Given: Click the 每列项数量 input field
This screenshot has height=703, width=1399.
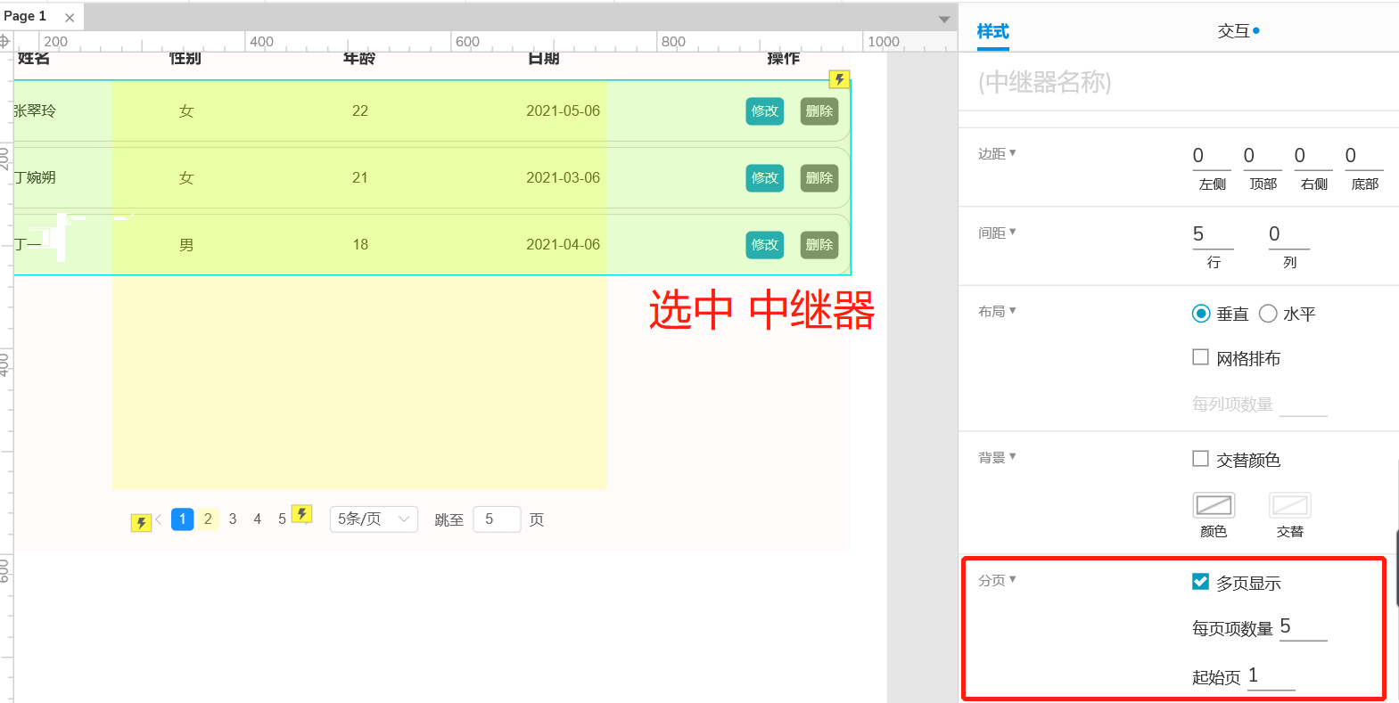Looking at the screenshot, I should pos(1303,404).
